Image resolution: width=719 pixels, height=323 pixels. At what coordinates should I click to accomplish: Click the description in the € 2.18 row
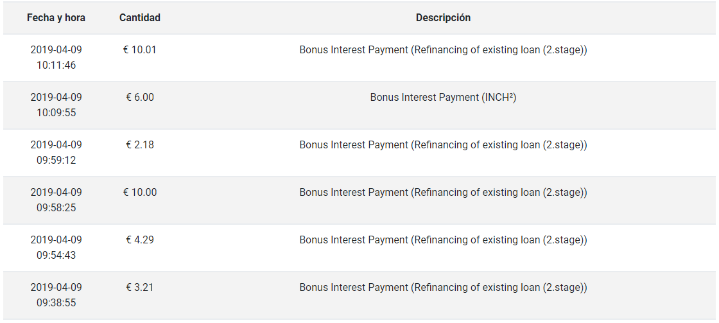pyautogui.click(x=443, y=144)
